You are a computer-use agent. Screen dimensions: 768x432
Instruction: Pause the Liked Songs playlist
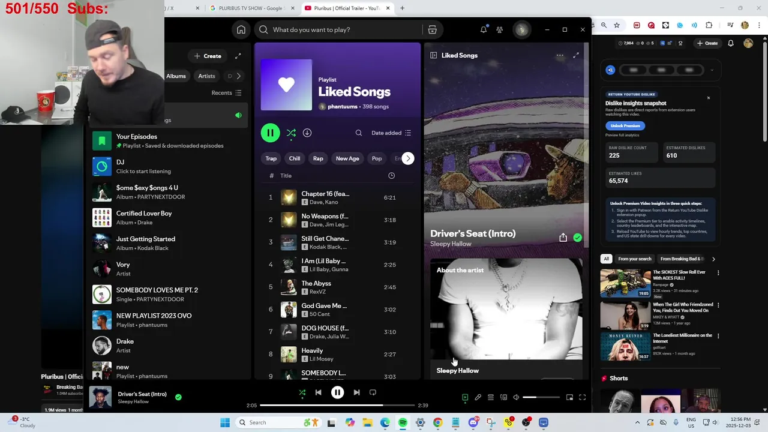pos(270,133)
